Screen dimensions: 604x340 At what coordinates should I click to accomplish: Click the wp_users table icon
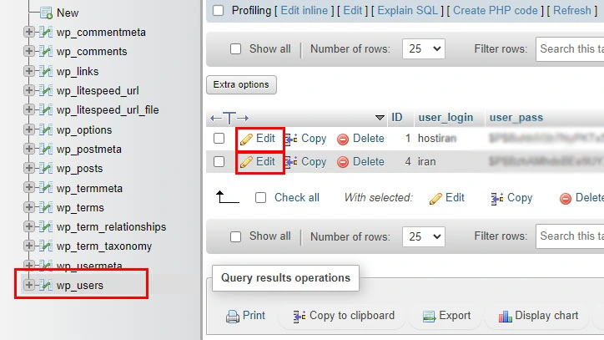[46, 285]
